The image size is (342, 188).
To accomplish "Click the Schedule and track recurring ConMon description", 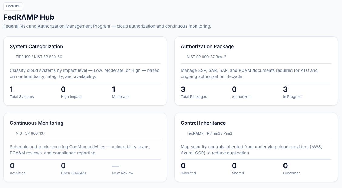I will tap(80, 150).
